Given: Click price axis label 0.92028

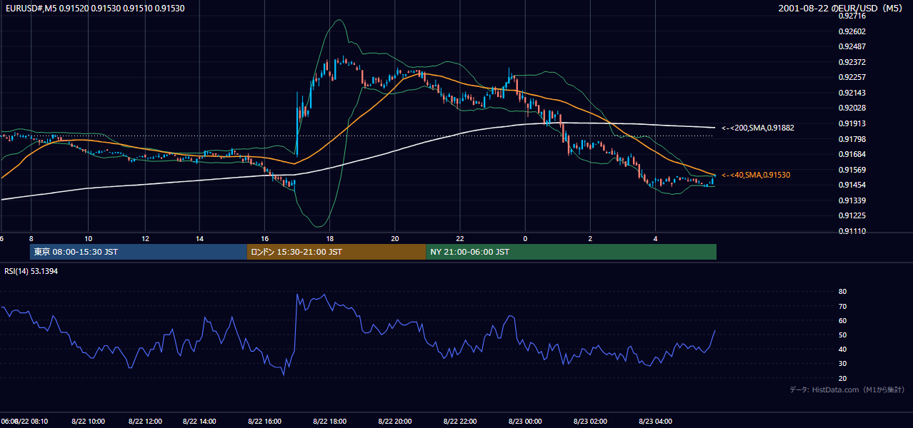Looking at the screenshot, I should point(852,108).
